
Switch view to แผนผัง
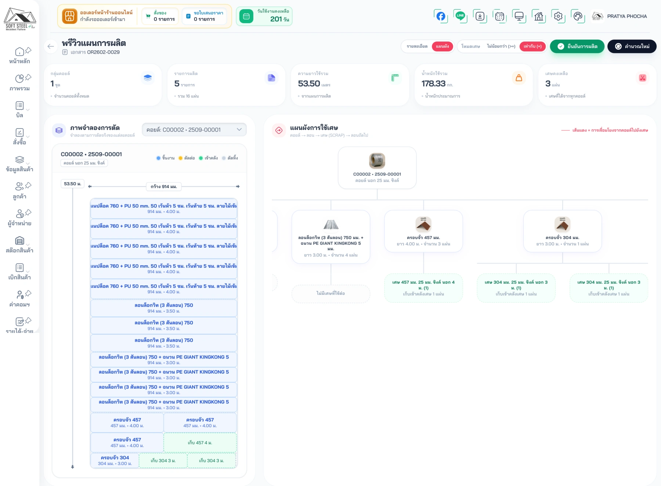point(443,46)
